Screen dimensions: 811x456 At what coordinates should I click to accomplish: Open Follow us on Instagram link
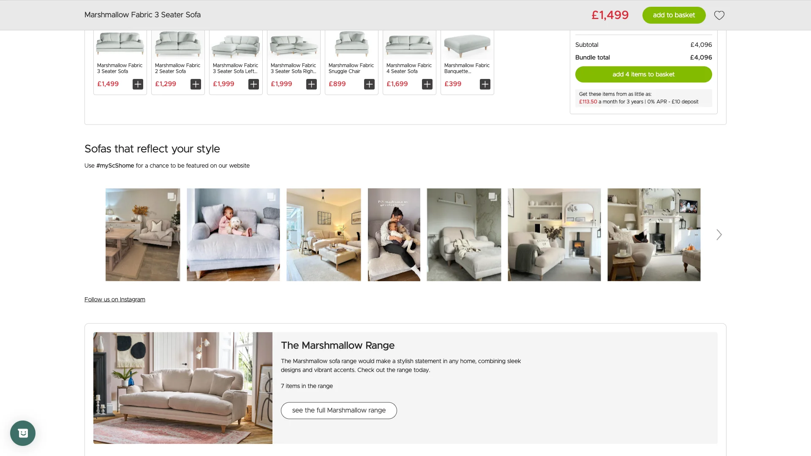pyautogui.click(x=115, y=299)
